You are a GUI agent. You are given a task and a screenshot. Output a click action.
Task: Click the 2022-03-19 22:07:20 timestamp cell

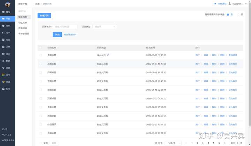156,133
